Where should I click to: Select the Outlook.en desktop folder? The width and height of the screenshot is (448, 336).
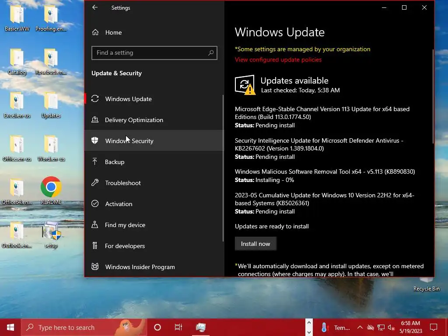[17, 234]
